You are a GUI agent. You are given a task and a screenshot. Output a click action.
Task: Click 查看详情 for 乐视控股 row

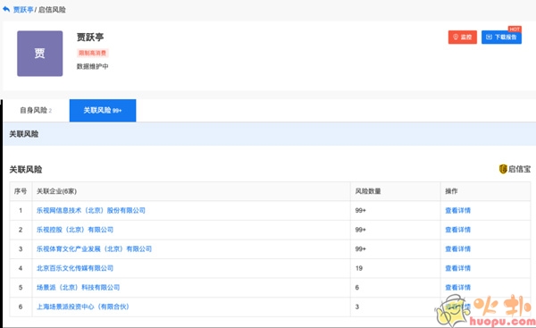[457, 230]
